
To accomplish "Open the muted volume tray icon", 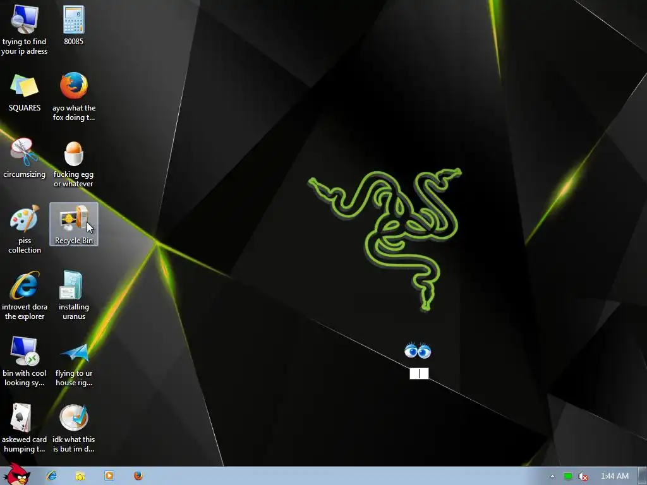I will [583, 476].
